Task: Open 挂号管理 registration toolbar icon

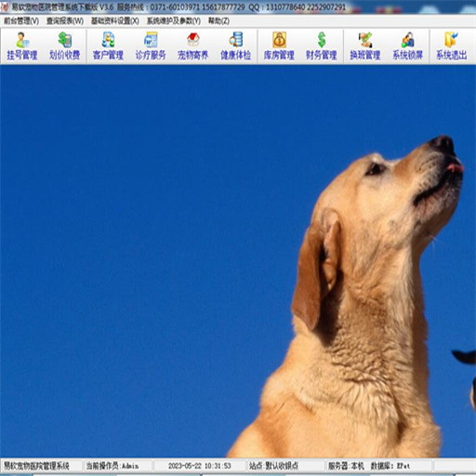Action: [22, 46]
